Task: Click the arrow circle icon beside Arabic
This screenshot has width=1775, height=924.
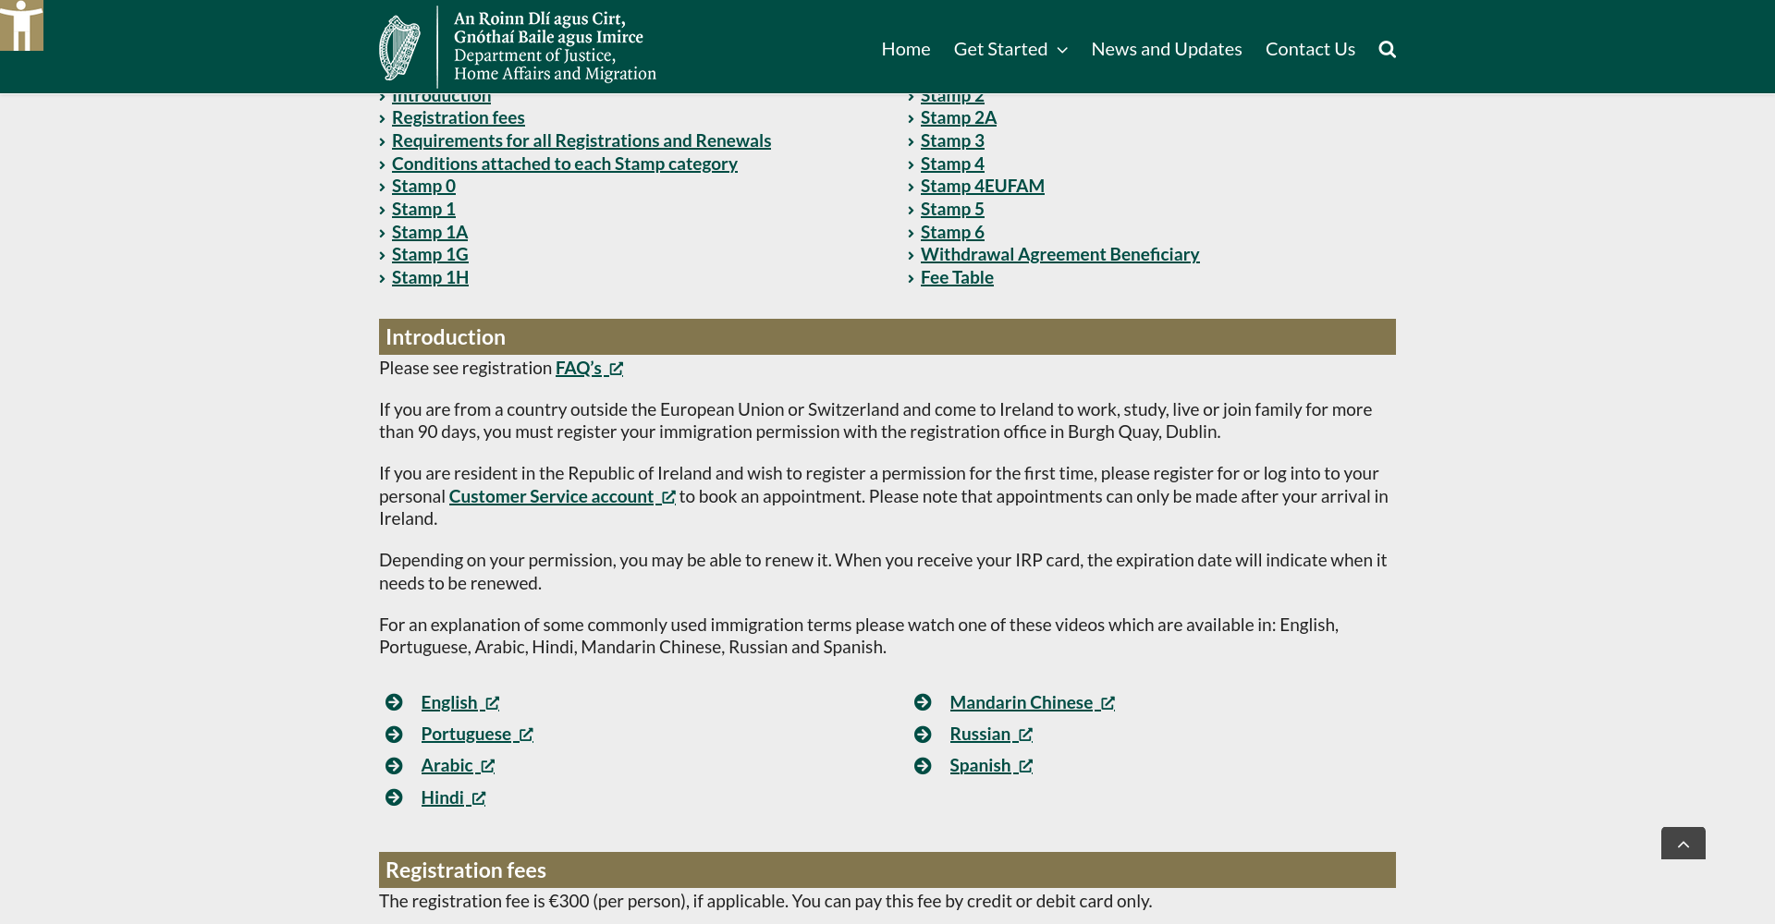Action: 394,766
